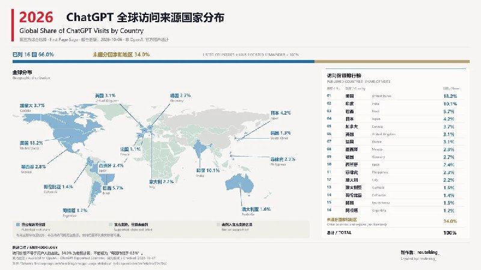Click rank 01 '美国' row in the ranking table
This screenshot has width=481, height=270.
pos(396,96)
